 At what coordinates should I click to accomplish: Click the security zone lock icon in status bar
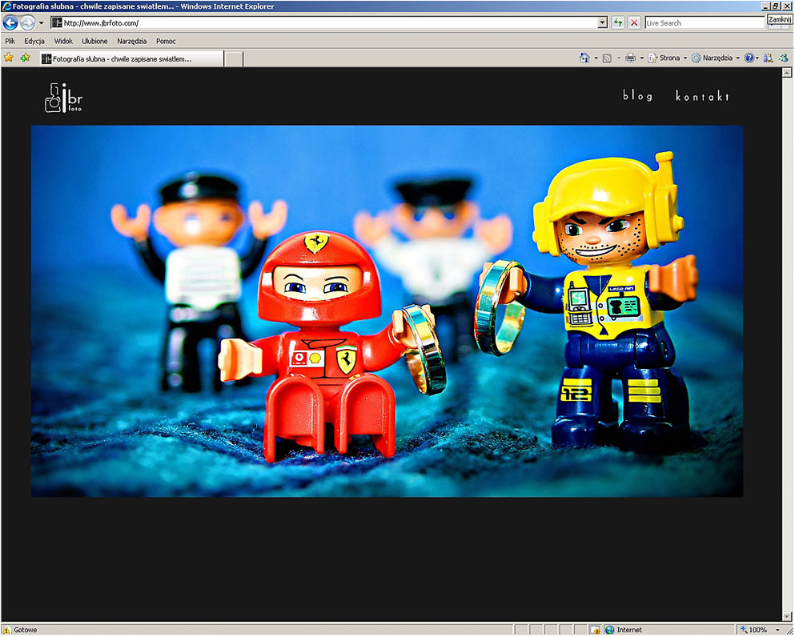coord(595,630)
